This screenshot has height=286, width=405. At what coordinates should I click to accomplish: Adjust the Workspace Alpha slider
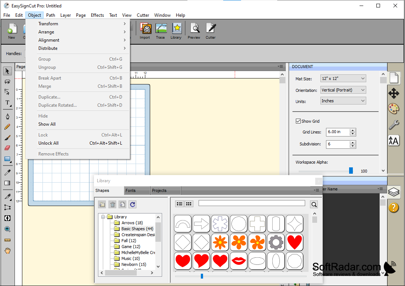tap(351, 171)
